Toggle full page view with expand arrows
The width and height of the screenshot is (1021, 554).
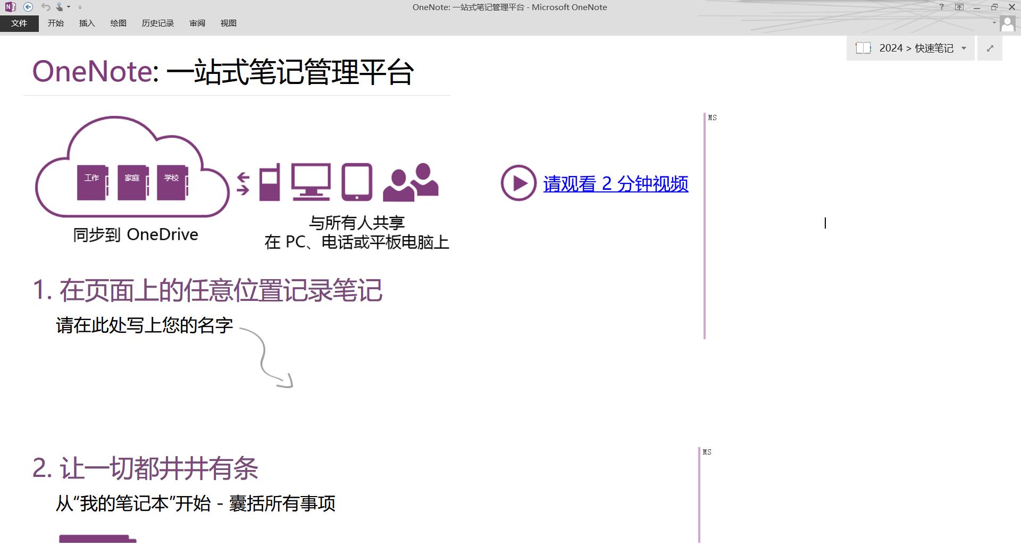point(990,48)
